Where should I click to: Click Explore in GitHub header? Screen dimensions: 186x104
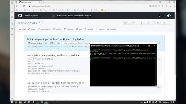pyautogui.click(x=88, y=16)
